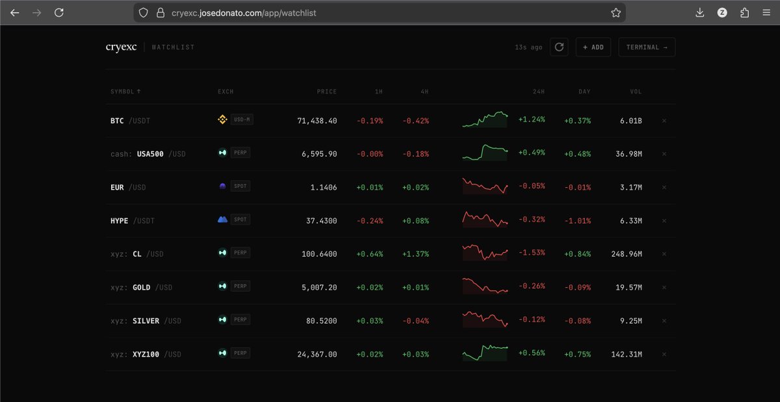The height and width of the screenshot is (402, 780).
Task: Click the exchange icon in XYZ100 row
Action: tap(222, 353)
